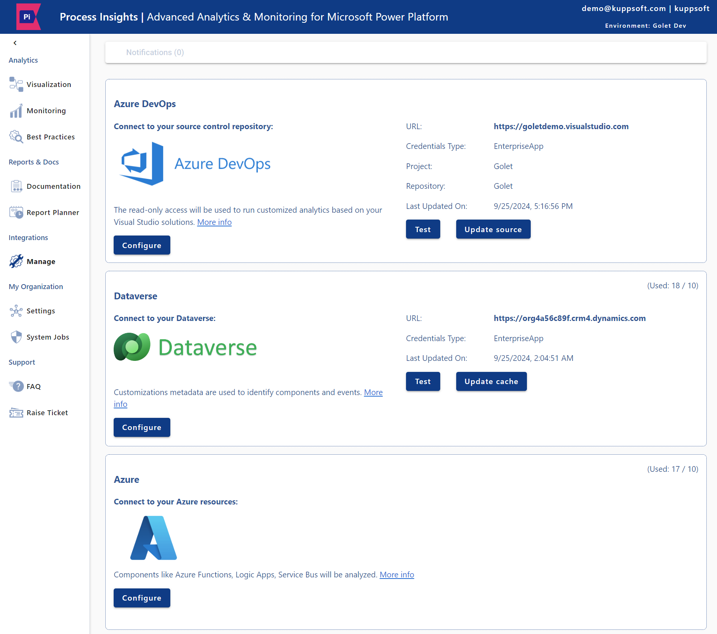Click the Report Planner calendar icon
Screen dimensions: 717x634
[x=16, y=212]
